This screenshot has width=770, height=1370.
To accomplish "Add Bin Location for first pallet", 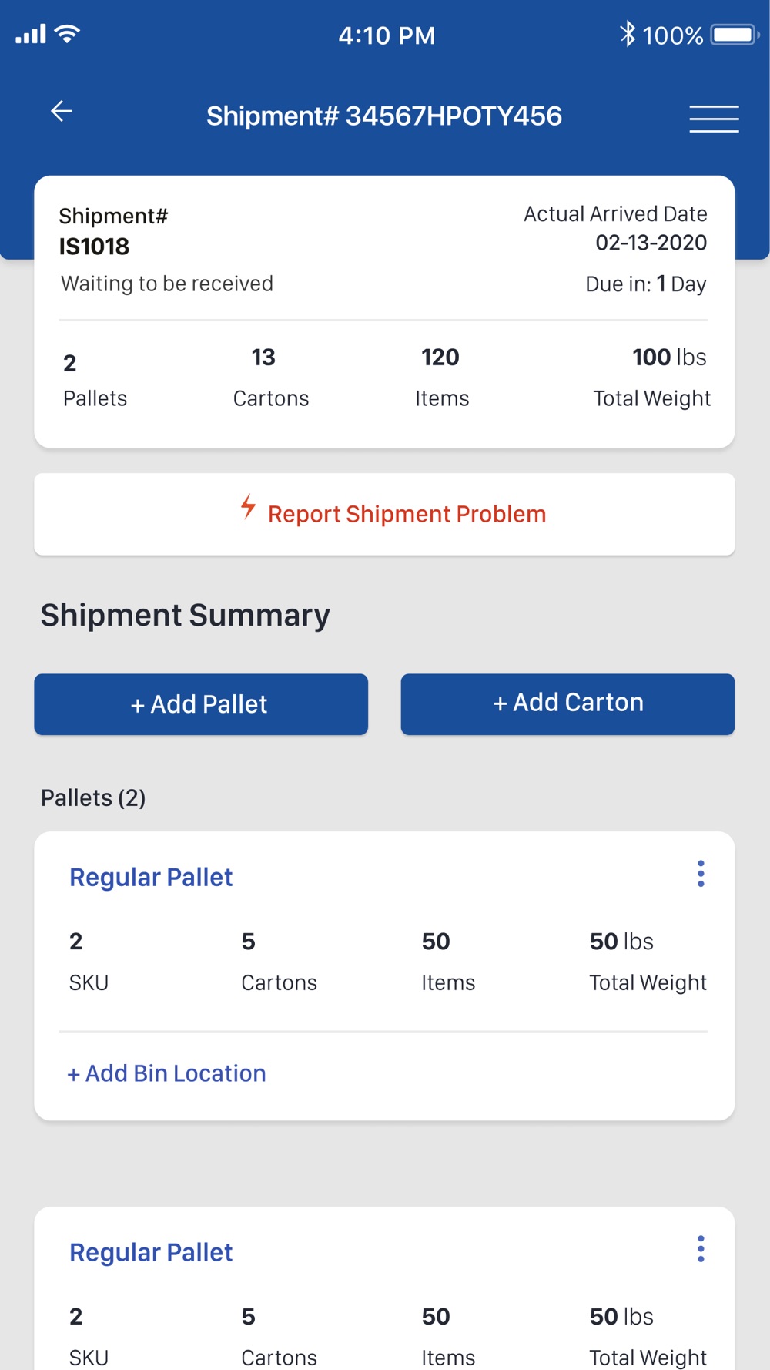I will (x=167, y=1073).
